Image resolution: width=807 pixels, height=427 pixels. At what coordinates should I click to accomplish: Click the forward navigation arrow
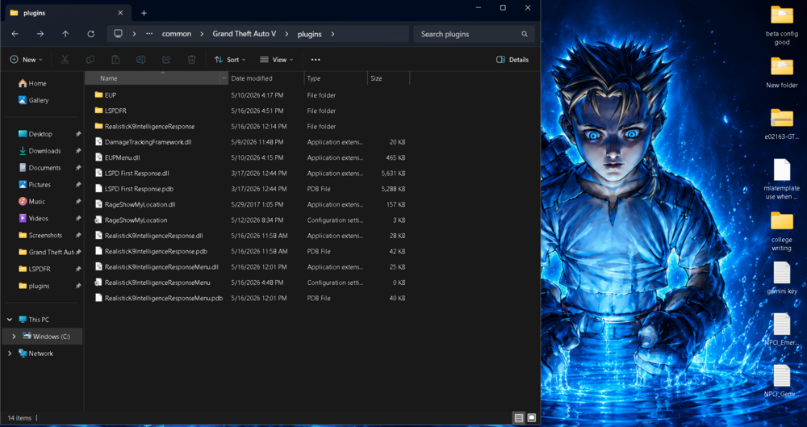pos(40,34)
